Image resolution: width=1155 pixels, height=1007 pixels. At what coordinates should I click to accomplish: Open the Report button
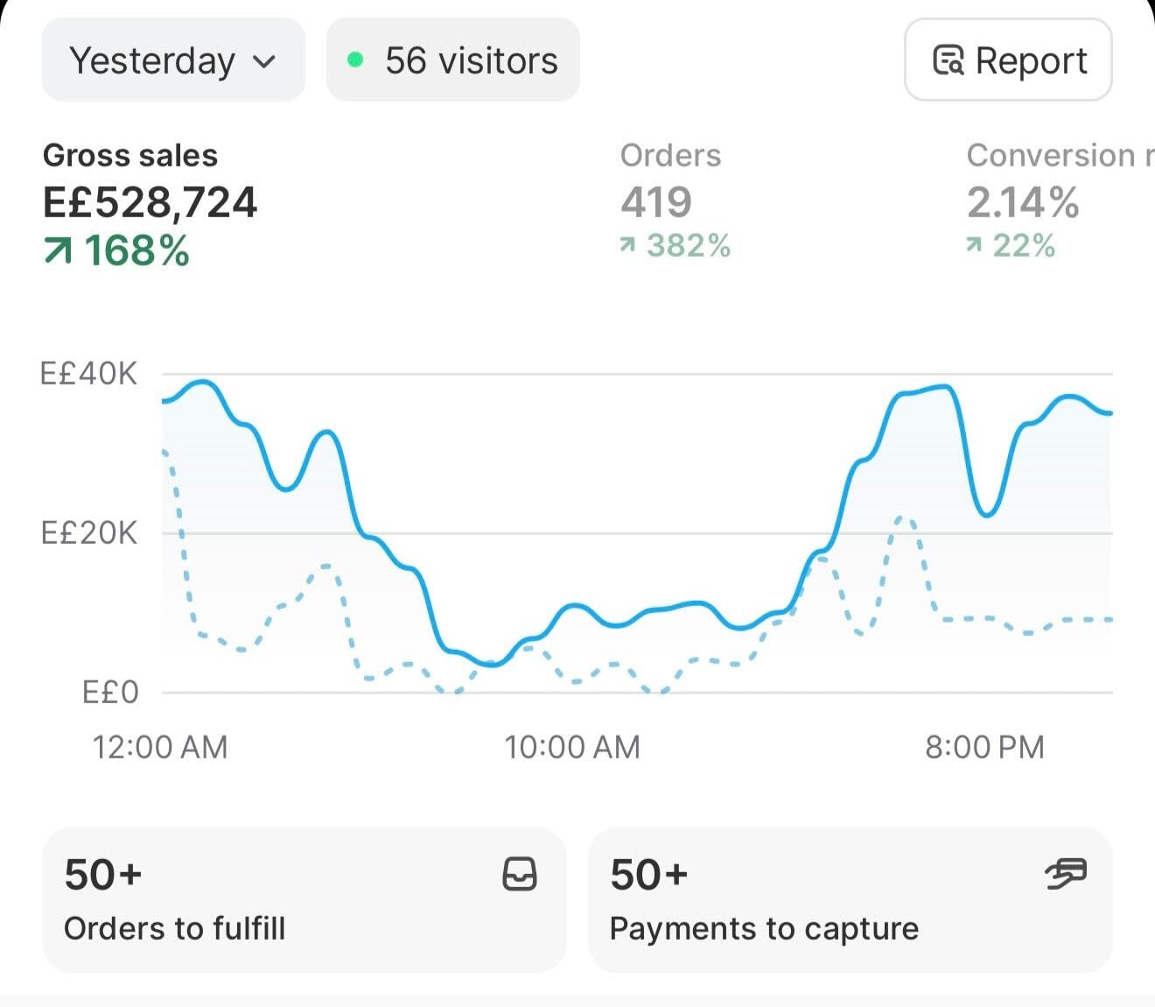[x=1008, y=60]
